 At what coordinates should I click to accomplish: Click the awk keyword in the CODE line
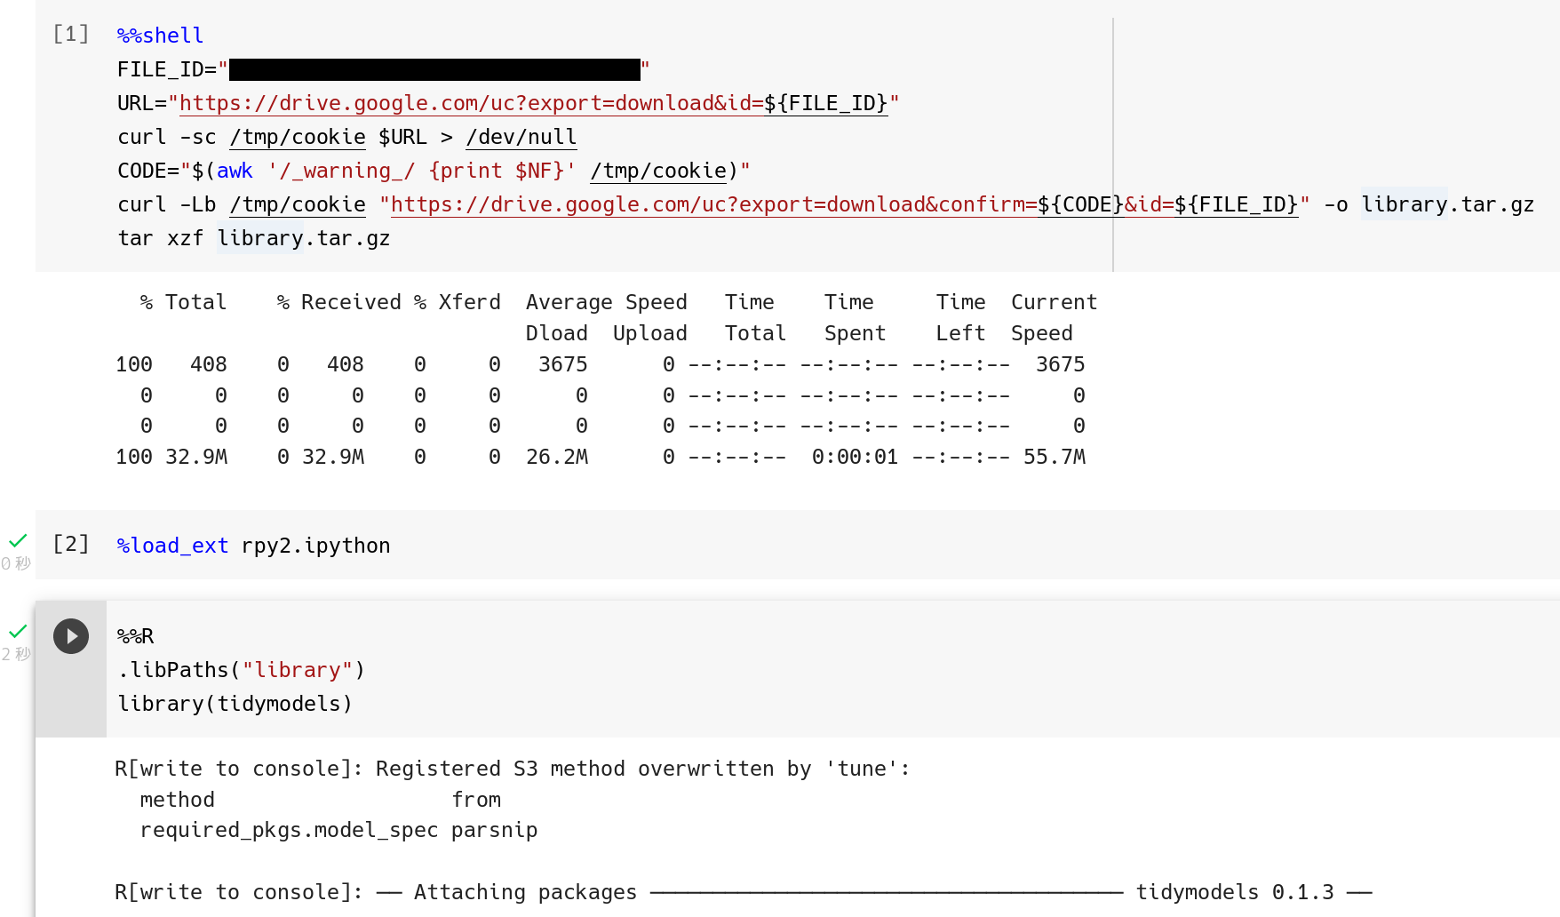pos(235,171)
